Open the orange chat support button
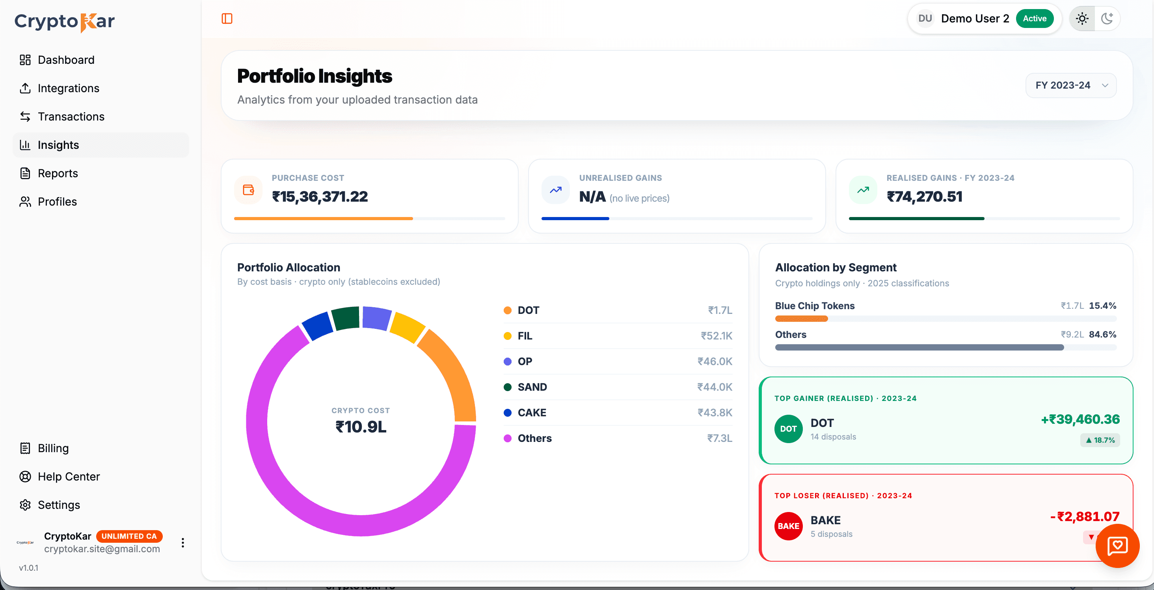The image size is (1154, 590). (1117, 545)
